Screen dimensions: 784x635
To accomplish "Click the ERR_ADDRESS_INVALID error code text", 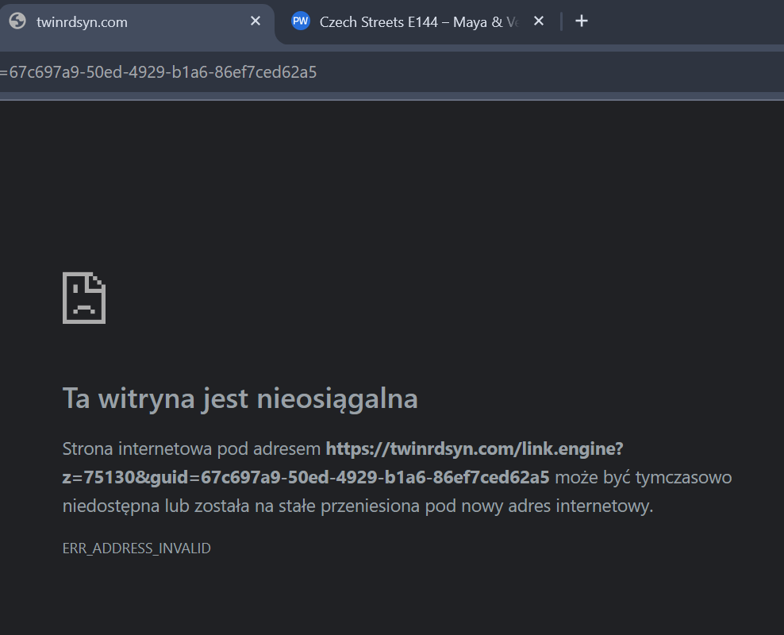I will pos(136,548).
